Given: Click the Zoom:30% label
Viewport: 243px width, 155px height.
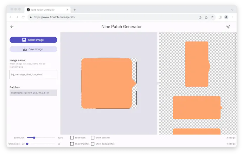Looking at the screenshot, I should pyautogui.click(x=19, y=138).
